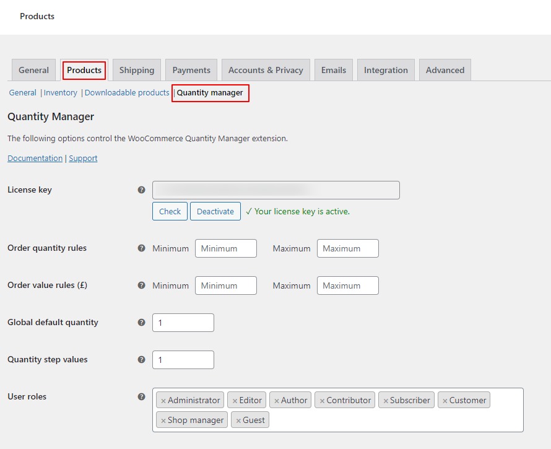Viewport: 551px width, 449px height.
Task: Remove the Subscriber role tag
Action: tap(385, 400)
